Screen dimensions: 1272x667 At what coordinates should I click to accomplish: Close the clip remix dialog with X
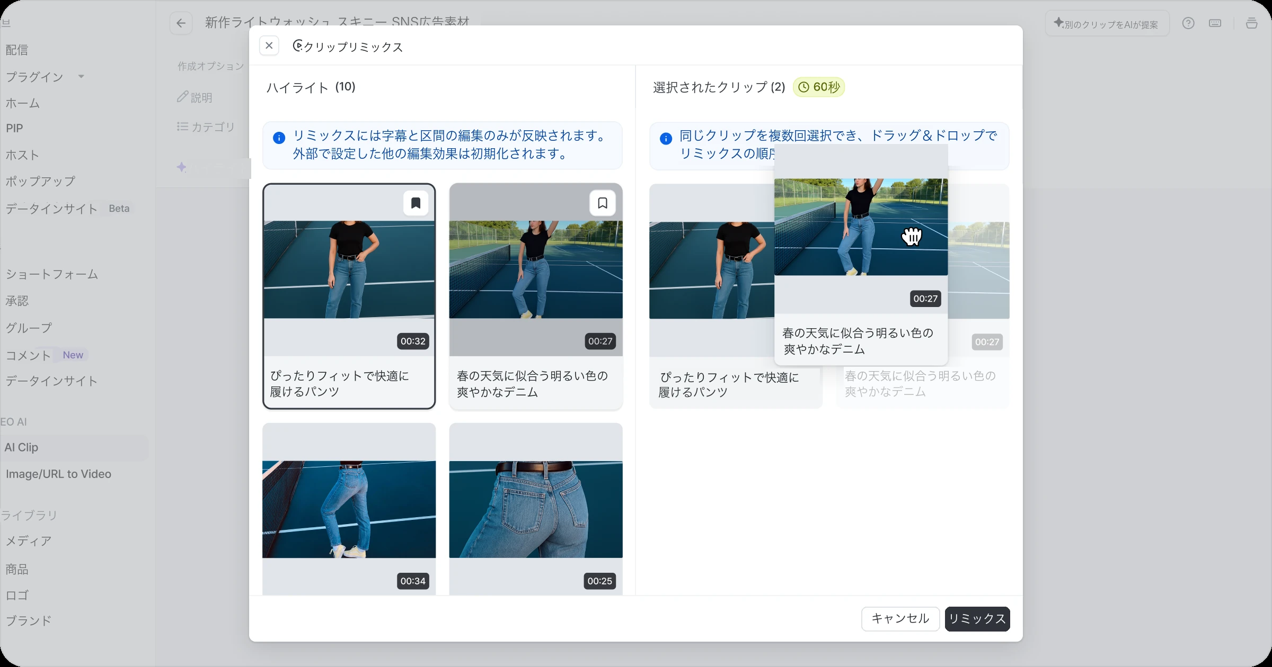[x=269, y=46]
